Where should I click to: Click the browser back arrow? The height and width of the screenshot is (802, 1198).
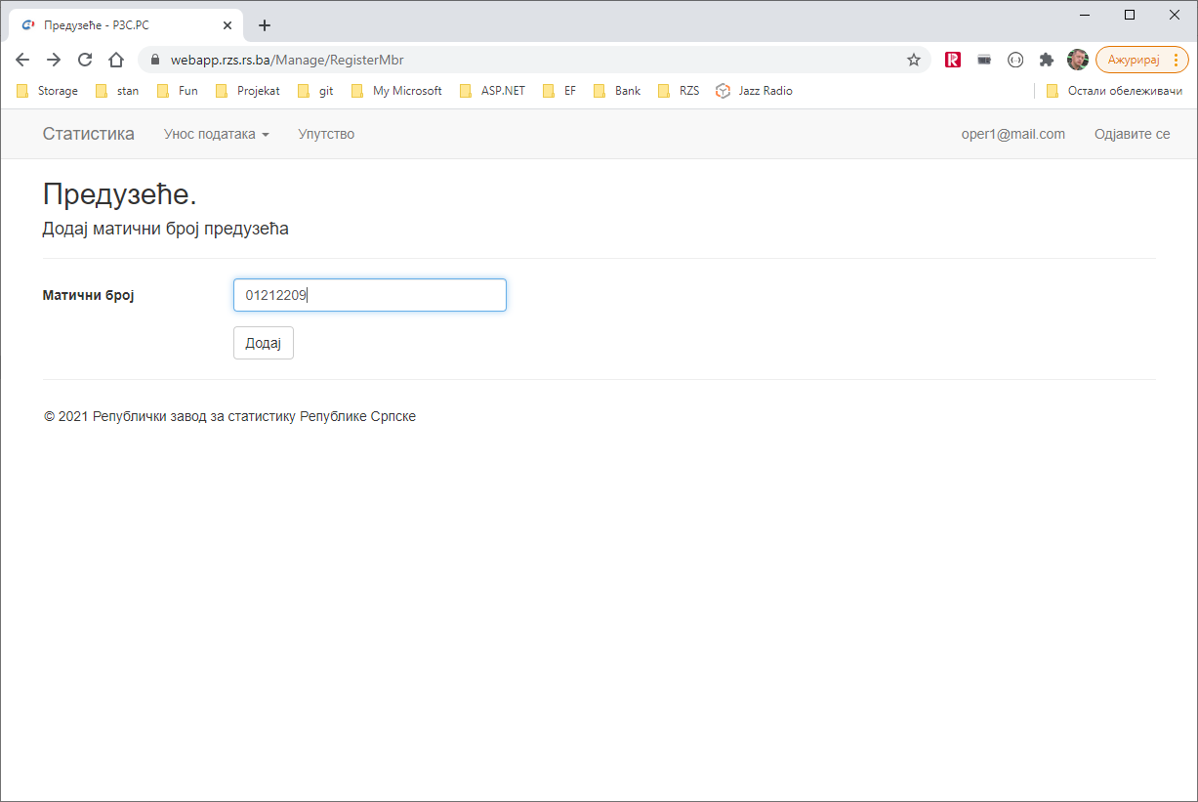click(22, 60)
